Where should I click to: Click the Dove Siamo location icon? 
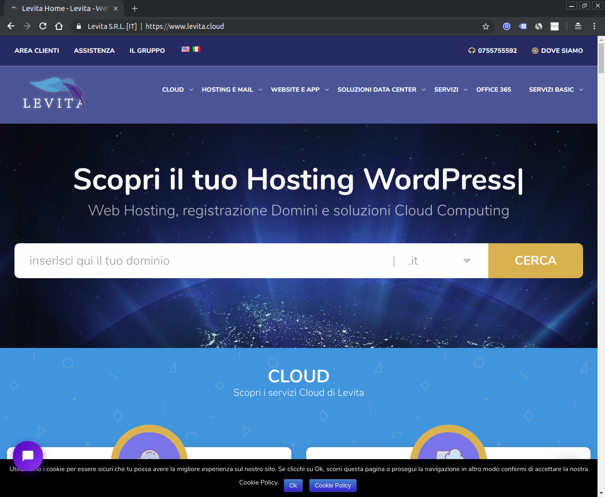point(535,50)
